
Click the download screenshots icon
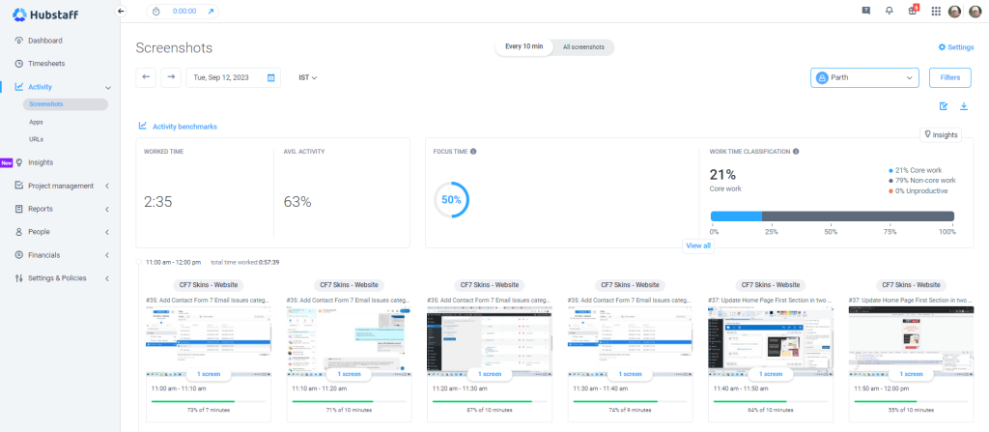[963, 106]
